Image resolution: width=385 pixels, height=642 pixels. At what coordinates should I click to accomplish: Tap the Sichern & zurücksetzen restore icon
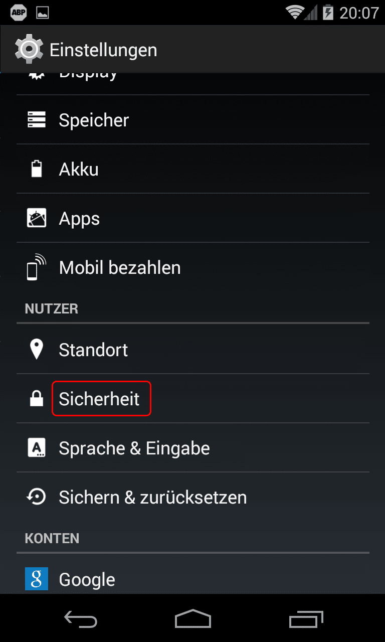point(36,497)
